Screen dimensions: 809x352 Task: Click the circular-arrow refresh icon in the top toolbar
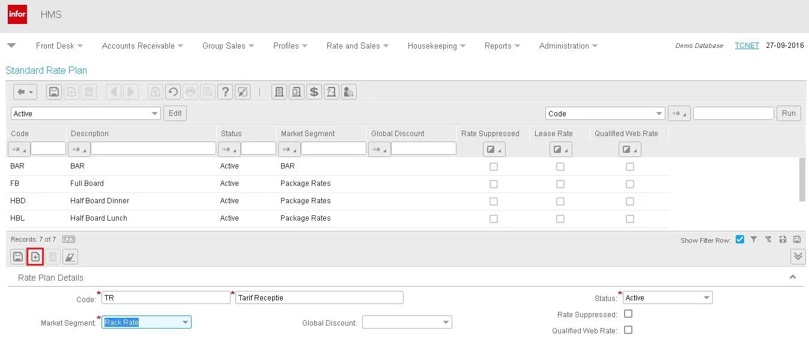(173, 92)
